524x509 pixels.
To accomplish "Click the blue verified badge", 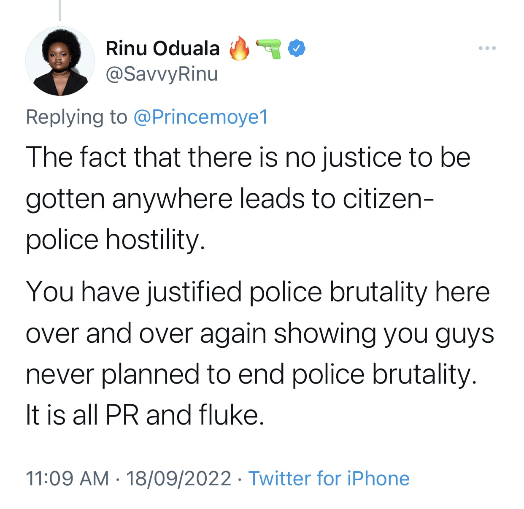I will (x=297, y=48).
